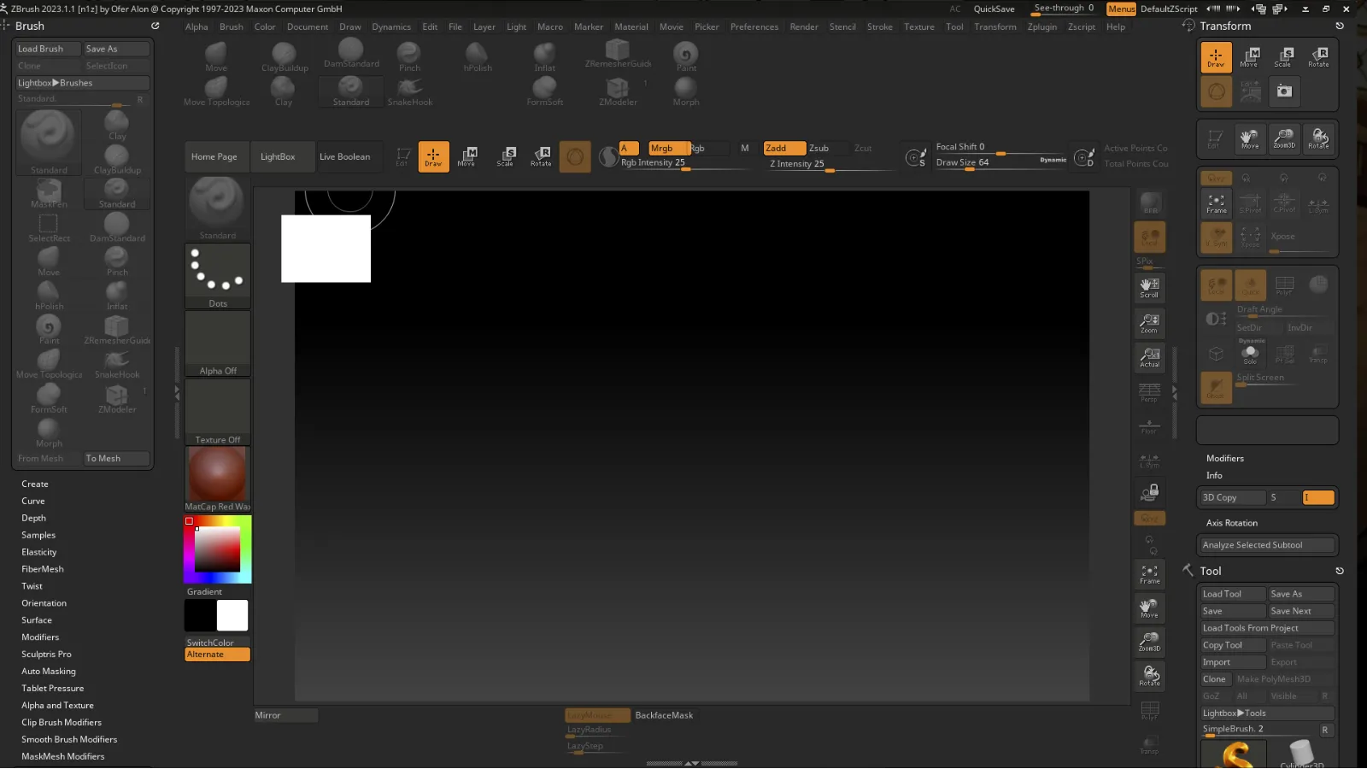Click the SimpleBrush tool thumbnail
Screen dimensions: 1367x769
pyautogui.click(x=1234, y=754)
